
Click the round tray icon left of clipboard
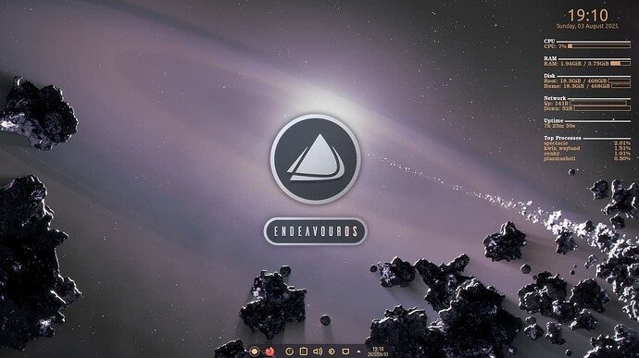coord(289,352)
